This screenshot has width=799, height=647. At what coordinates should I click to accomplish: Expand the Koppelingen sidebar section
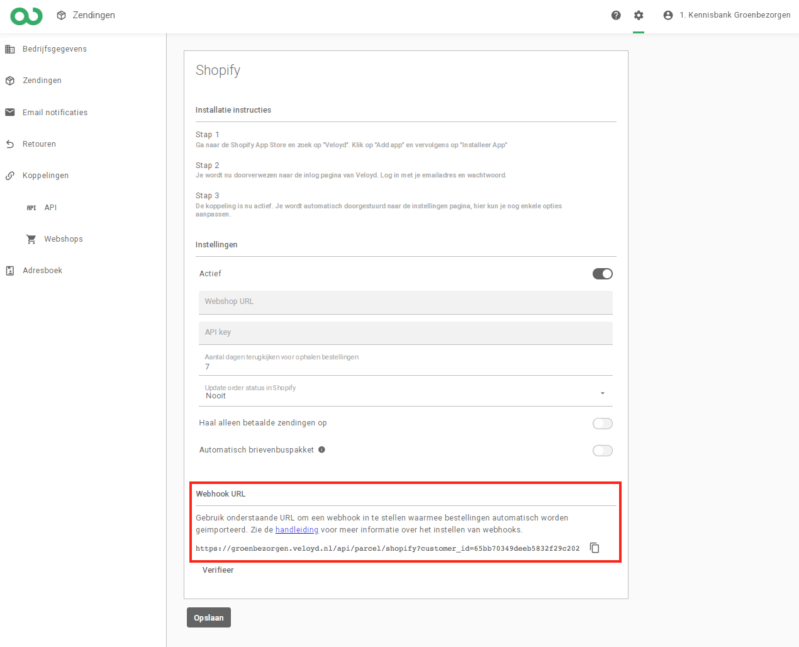(x=45, y=176)
